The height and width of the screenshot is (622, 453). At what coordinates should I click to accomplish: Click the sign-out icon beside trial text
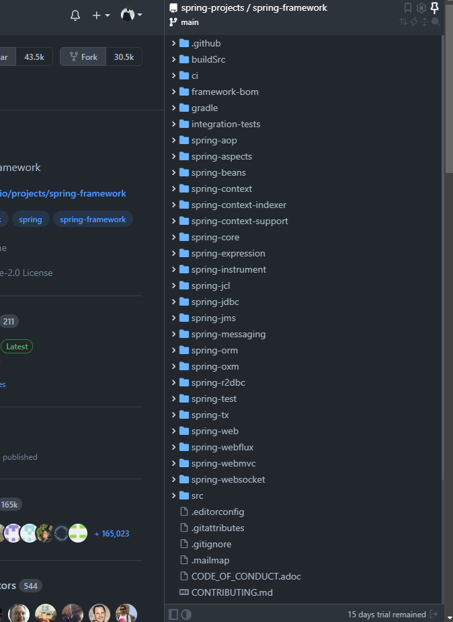point(434,614)
